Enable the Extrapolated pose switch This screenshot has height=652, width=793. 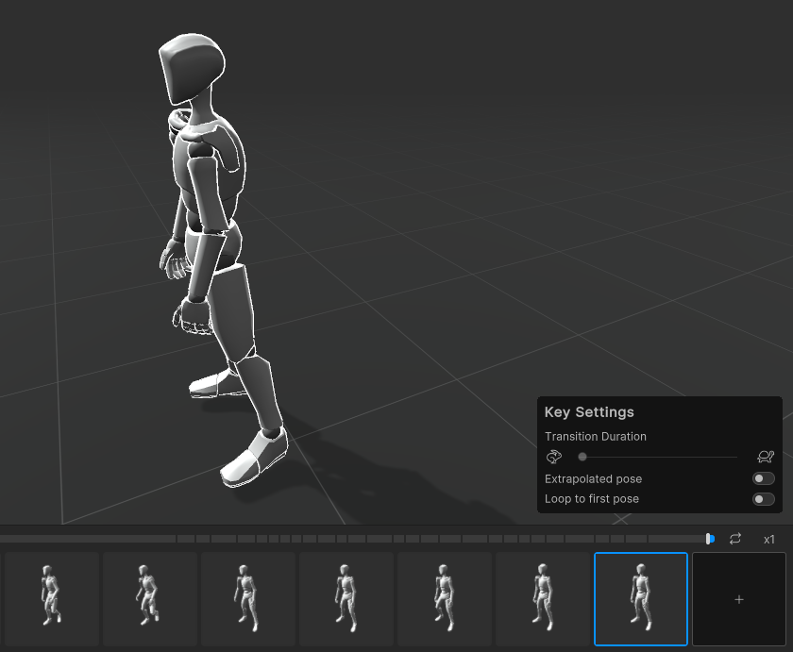(x=763, y=478)
